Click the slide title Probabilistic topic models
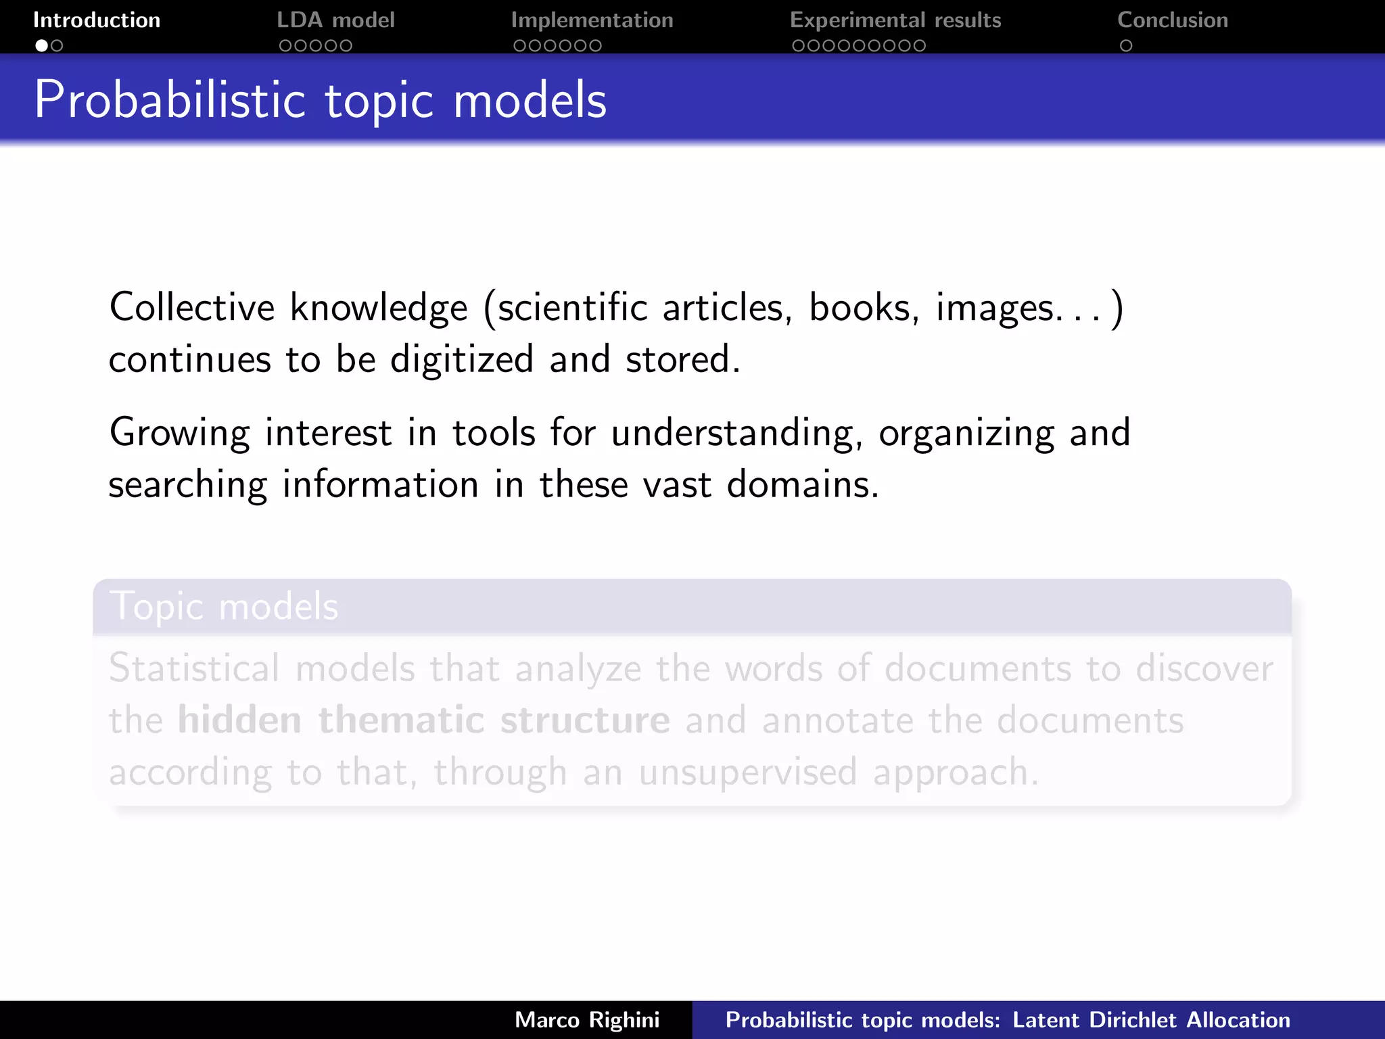The width and height of the screenshot is (1385, 1039). 321,100
